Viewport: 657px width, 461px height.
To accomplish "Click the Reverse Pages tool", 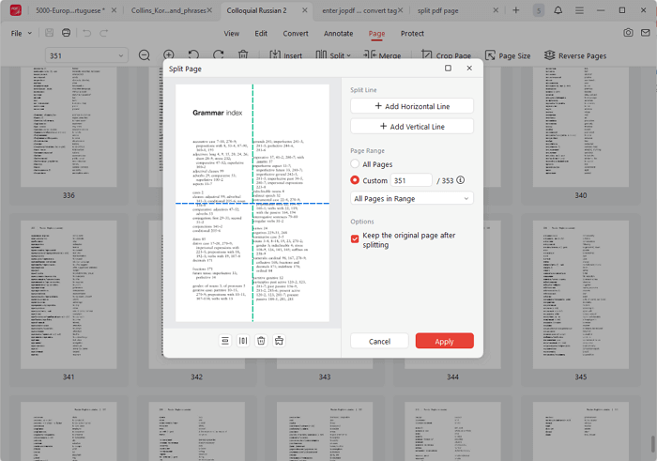I will pos(574,55).
